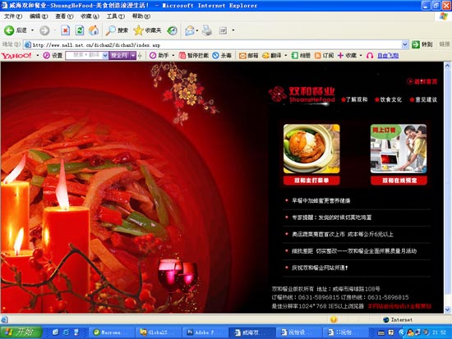
Task: Toggle the Yahoo popup blocker button
Action: [x=194, y=56]
